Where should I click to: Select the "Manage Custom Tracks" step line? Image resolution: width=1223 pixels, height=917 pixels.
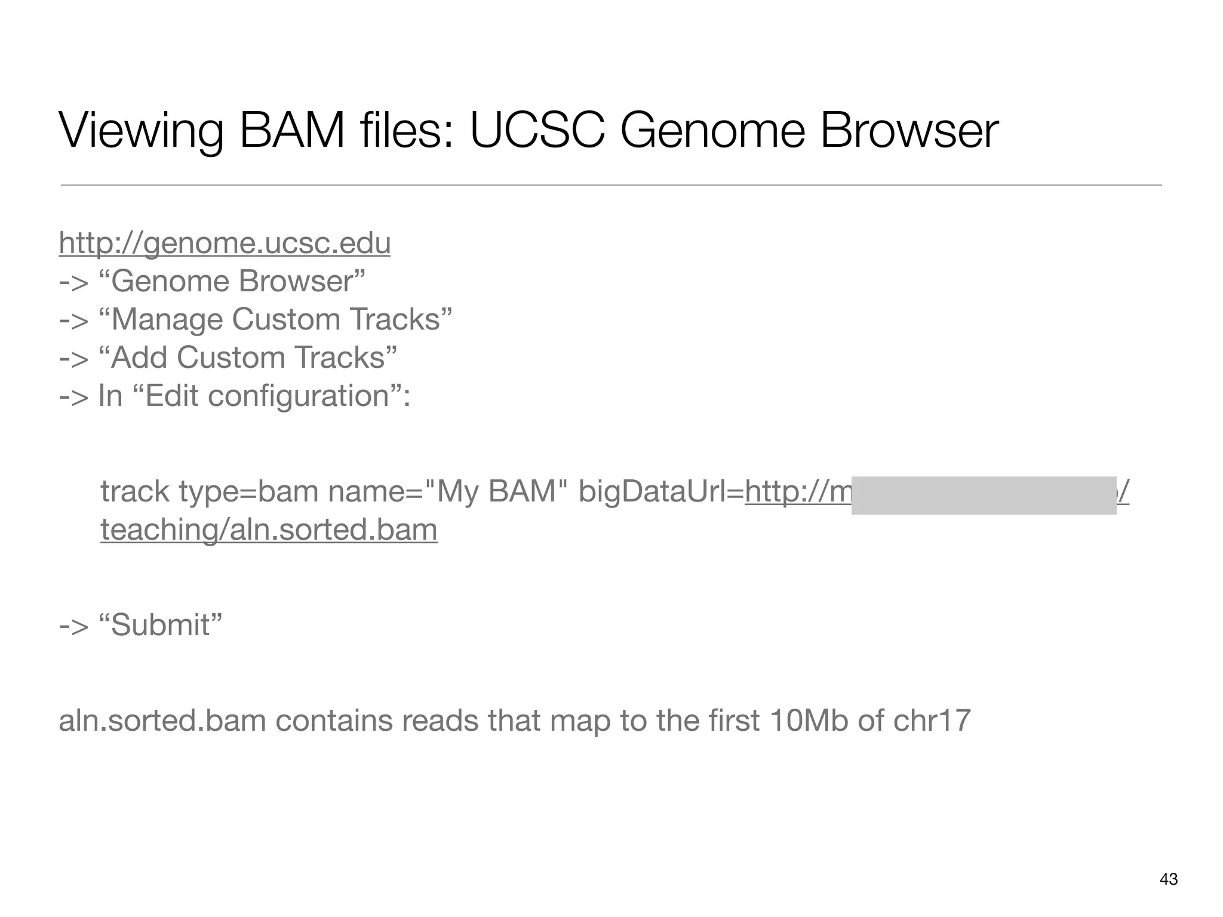256,319
